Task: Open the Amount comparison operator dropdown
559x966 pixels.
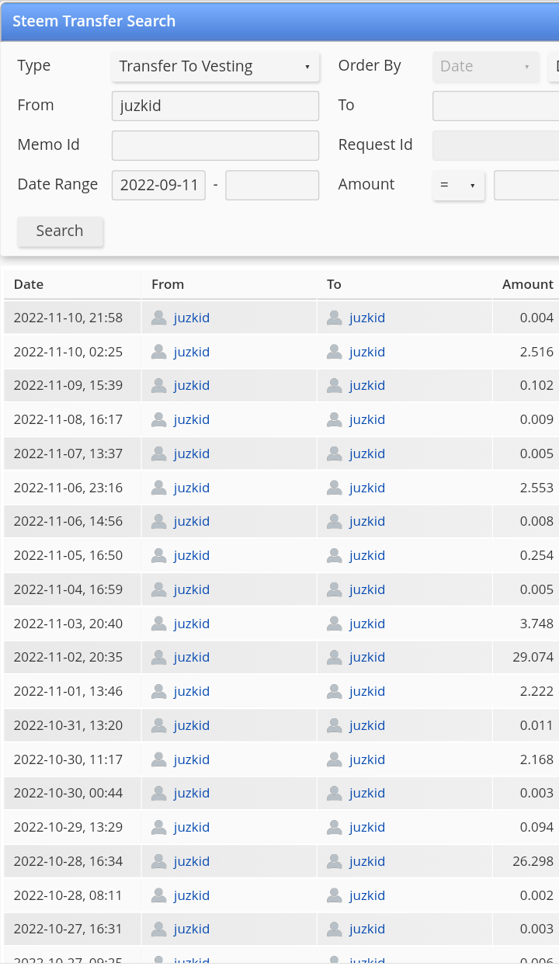Action: point(459,186)
